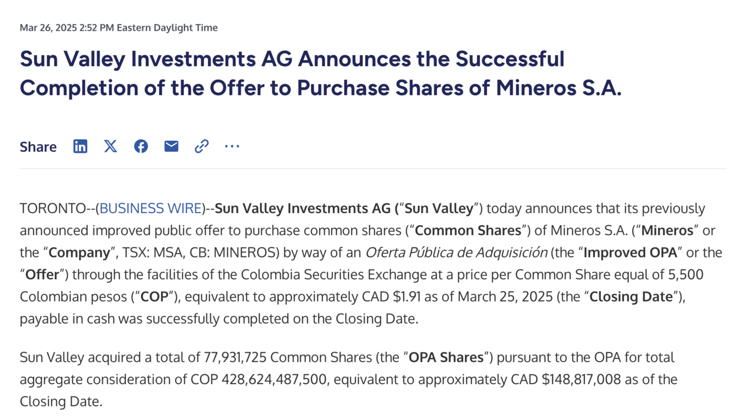
Task: Click the bold Common Shares term
Action: pyautogui.click(x=468, y=231)
